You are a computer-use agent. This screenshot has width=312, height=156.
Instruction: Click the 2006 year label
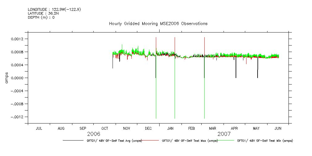[x=94, y=134]
